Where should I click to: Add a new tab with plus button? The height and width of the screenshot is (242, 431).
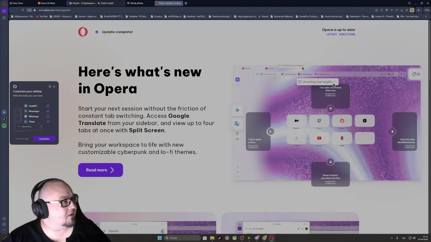(186, 3)
